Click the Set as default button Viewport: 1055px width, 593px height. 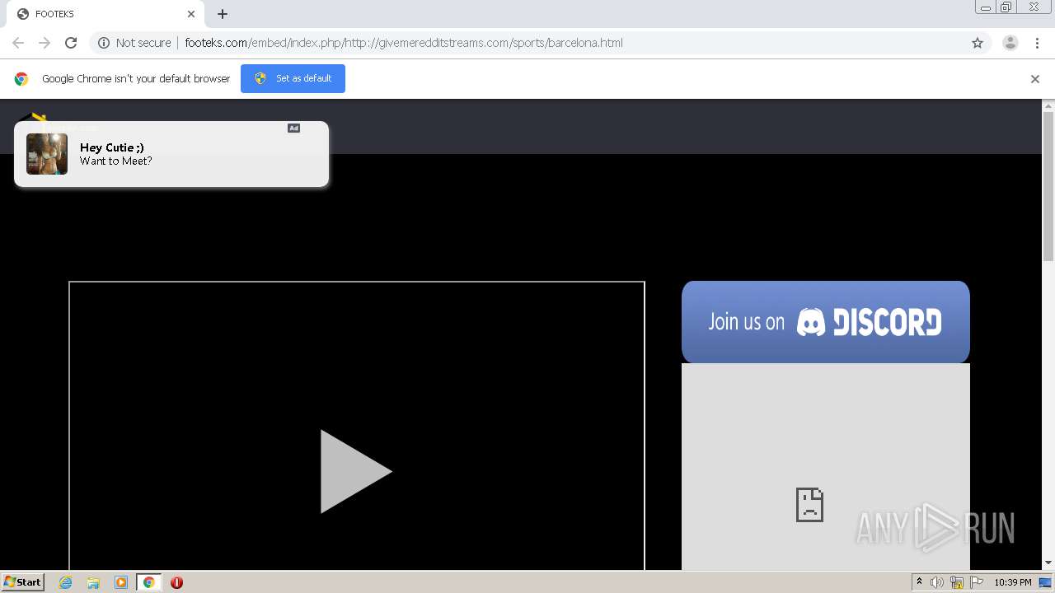pos(293,78)
